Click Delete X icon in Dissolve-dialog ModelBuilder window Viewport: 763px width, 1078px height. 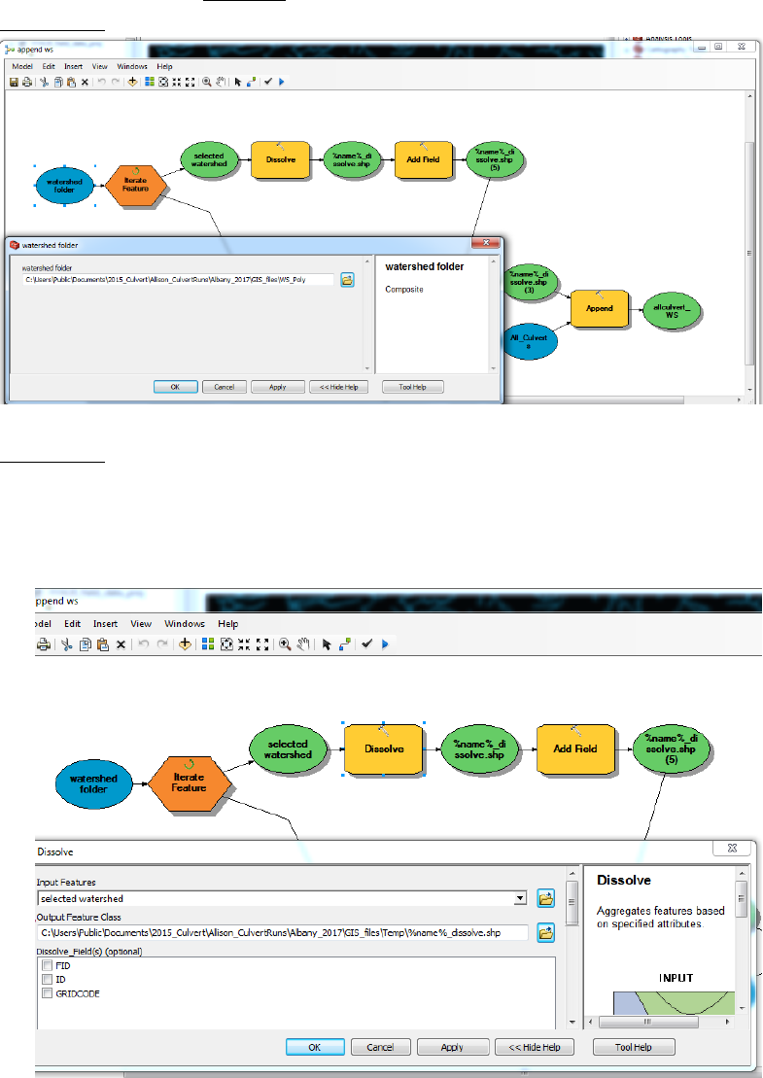pos(121,644)
